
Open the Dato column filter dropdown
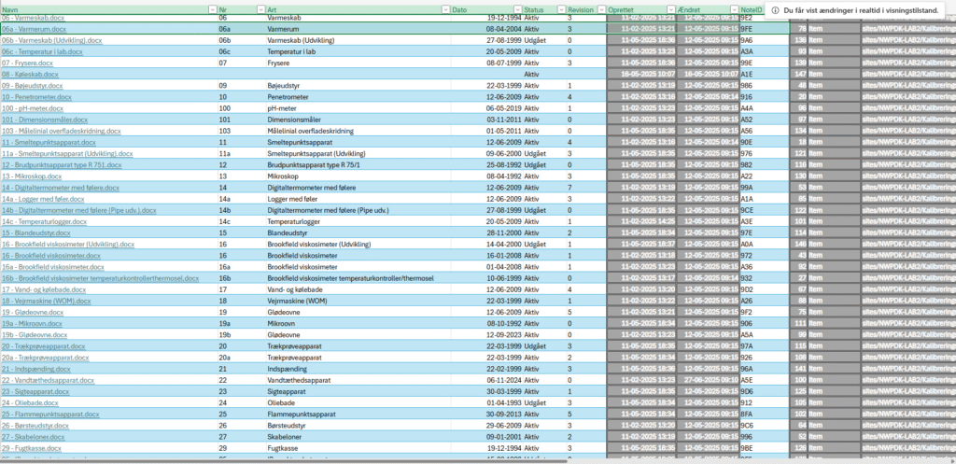pos(517,9)
